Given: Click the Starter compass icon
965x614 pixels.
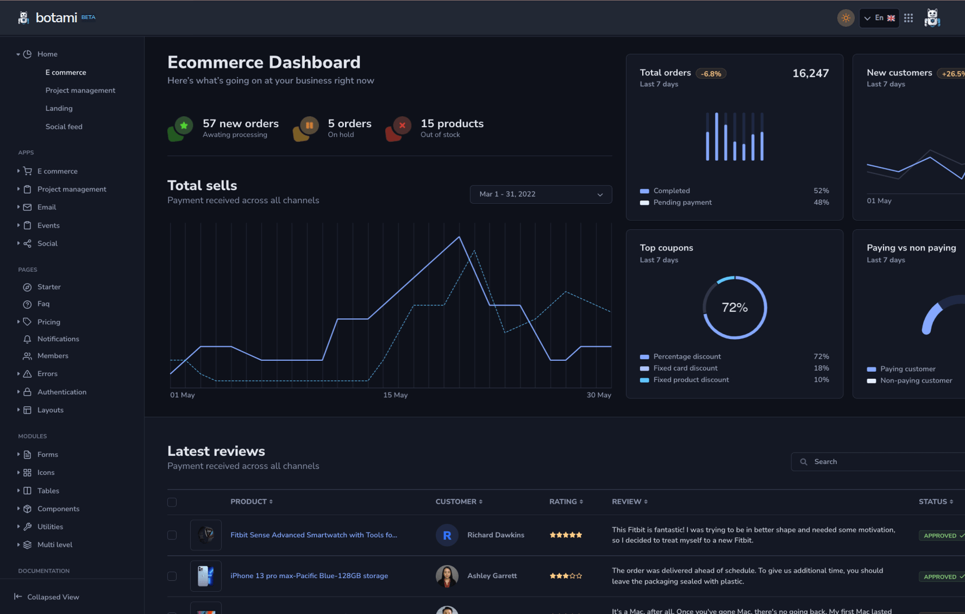Looking at the screenshot, I should click(x=27, y=287).
